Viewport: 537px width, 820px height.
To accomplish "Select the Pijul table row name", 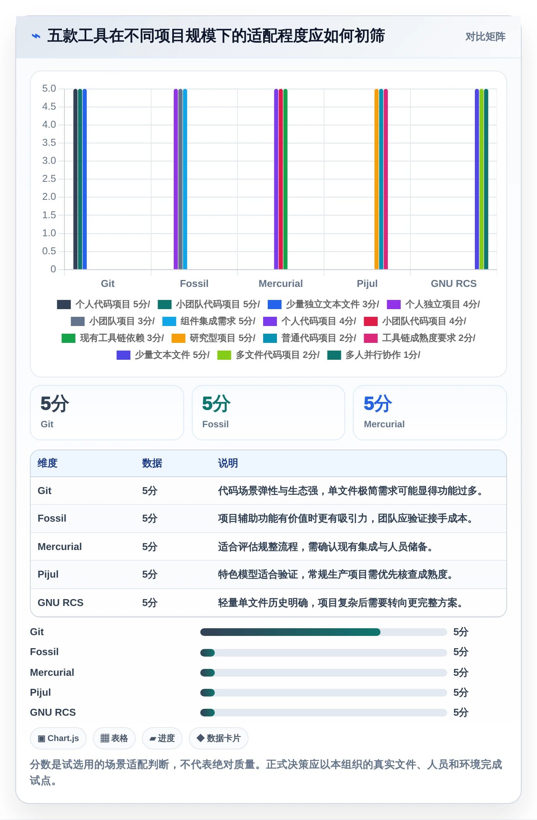I will pyautogui.click(x=48, y=575).
